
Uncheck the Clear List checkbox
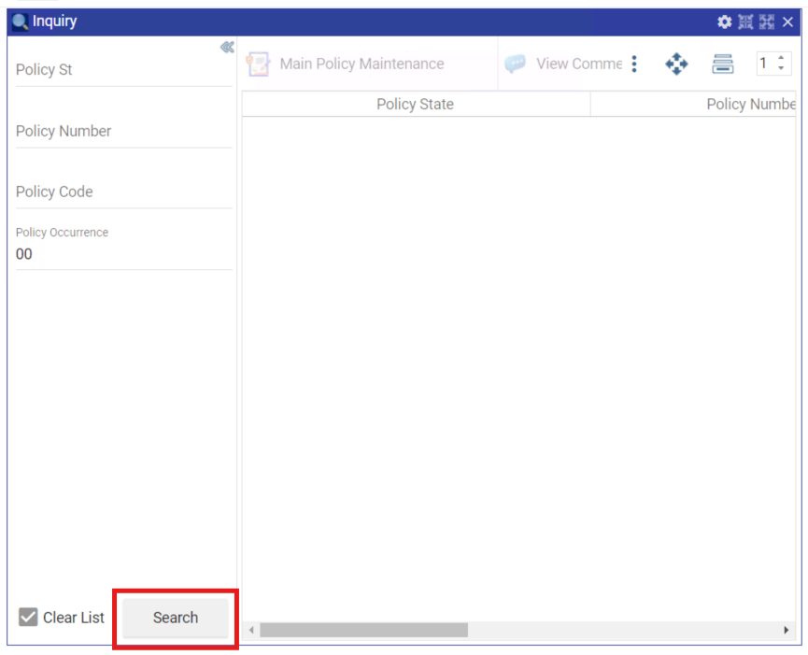click(x=29, y=618)
